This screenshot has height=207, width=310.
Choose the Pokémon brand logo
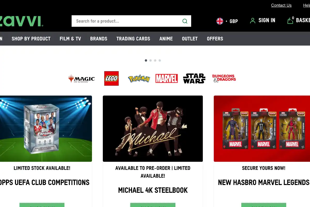tap(139, 79)
